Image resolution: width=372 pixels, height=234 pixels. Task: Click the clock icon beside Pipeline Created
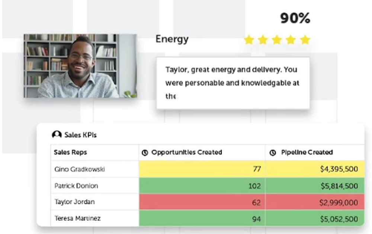(x=273, y=153)
